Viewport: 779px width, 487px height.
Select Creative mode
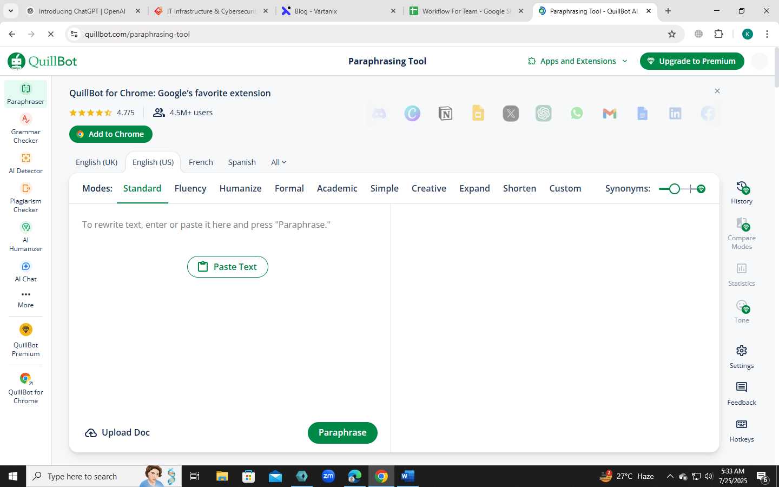coord(429,188)
